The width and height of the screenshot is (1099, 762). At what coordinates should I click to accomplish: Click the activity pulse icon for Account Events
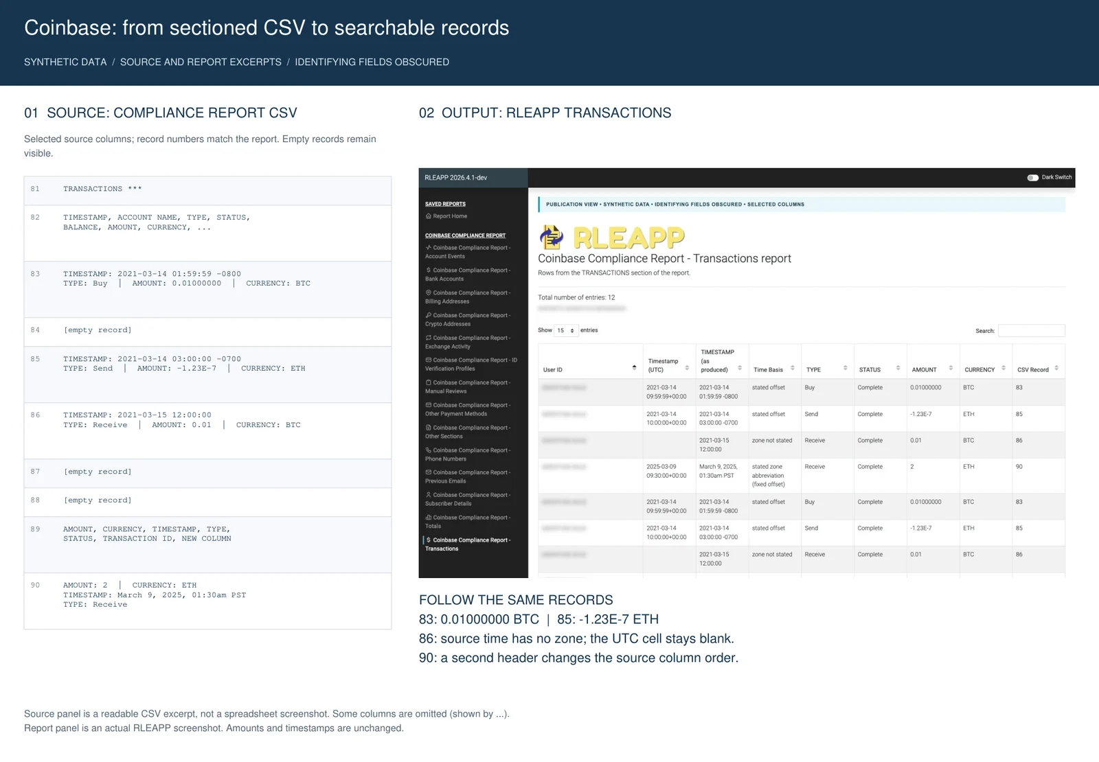pyautogui.click(x=429, y=248)
